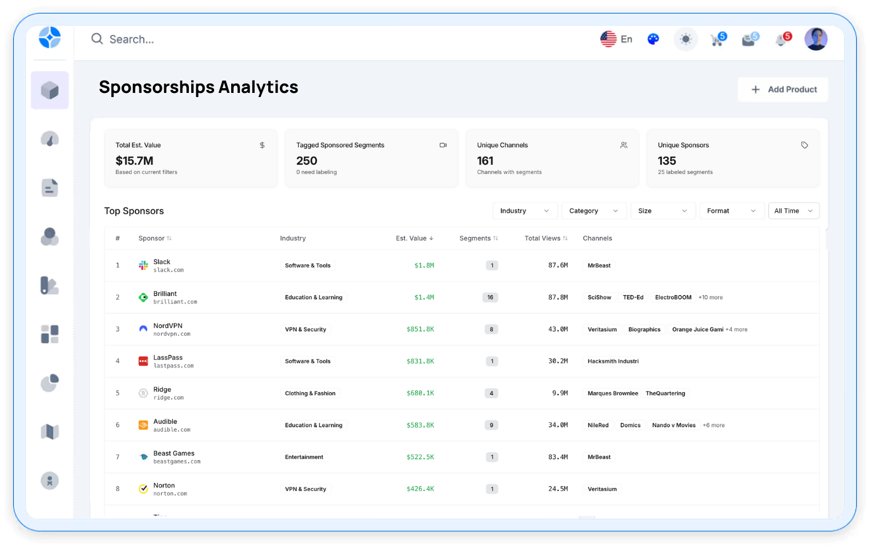Show +10 more channels for Brilliant
This screenshot has width=870, height=551.
tap(711, 298)
